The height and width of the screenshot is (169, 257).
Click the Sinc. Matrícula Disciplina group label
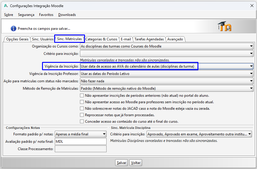(131, 128)
